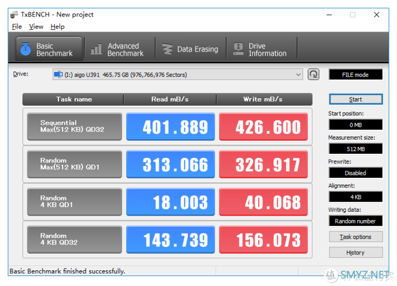This screenshot has height=286, width=397.
Task: Click Sequential Max(512 KB) QD32 task button
Action: (x=75, y=126)
